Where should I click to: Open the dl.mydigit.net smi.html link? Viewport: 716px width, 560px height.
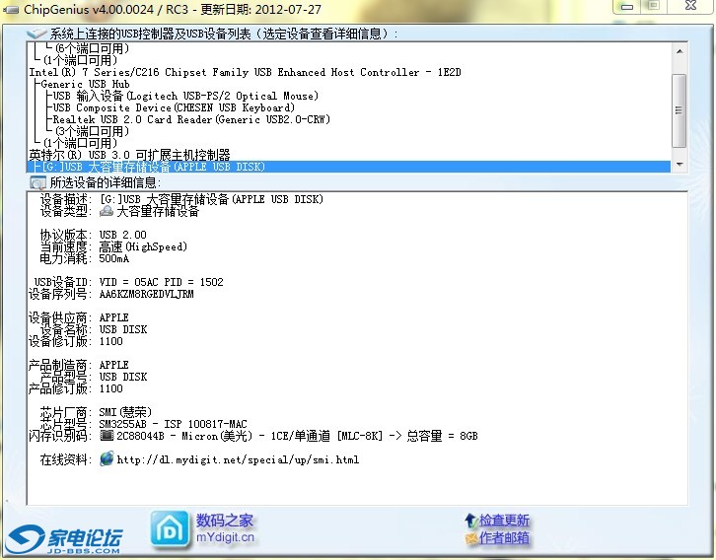click(x=238, y=459)
